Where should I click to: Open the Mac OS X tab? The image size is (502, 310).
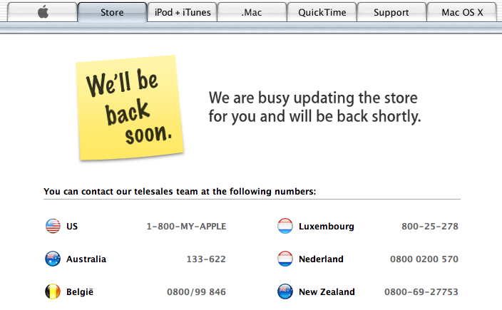click(x=462, y=12)
